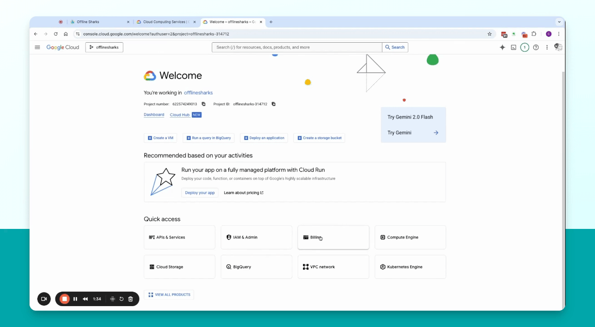Click Create a storage bucket

coord(319,138)
